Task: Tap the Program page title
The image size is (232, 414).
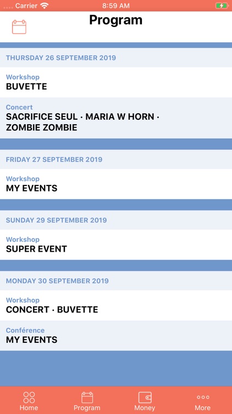Action: pos(116,20)
